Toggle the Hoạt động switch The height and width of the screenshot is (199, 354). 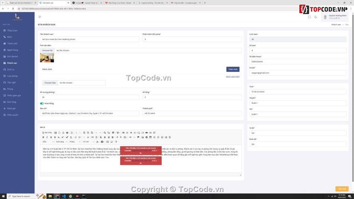tap(42, 104)
